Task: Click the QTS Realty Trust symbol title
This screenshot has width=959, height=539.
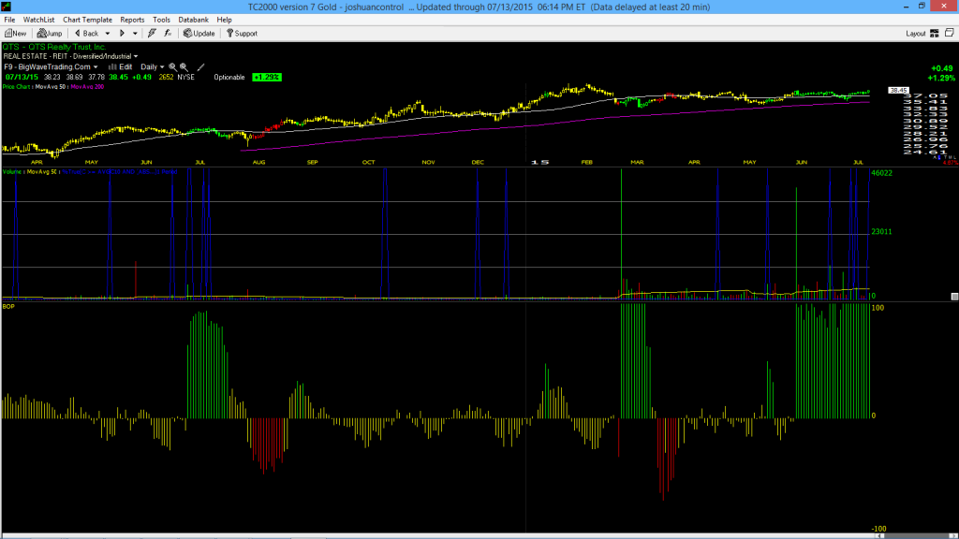Action: tap(53, 47)
